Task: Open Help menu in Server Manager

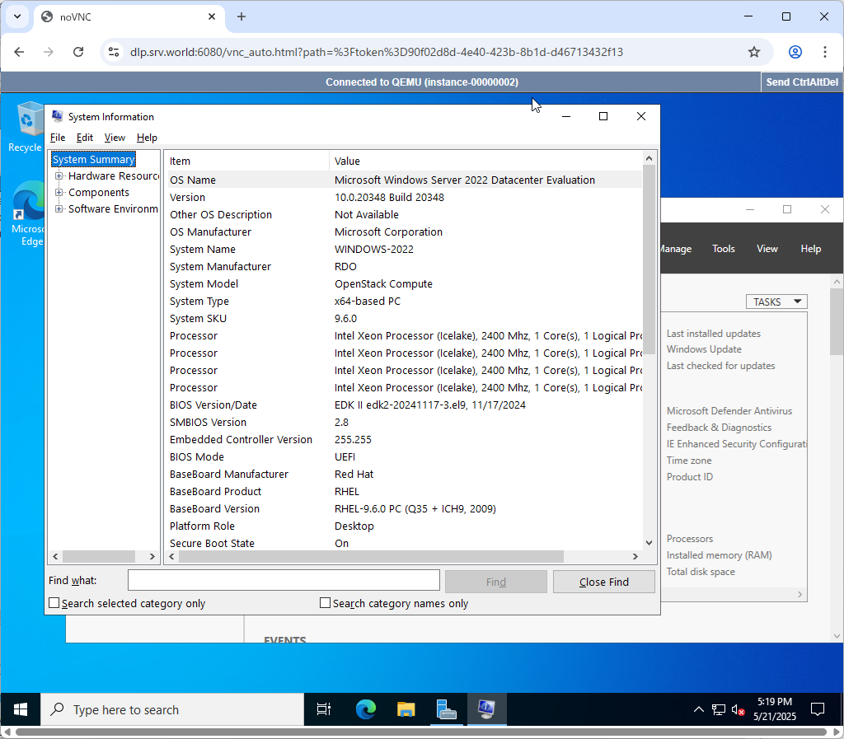Action: 811,249
